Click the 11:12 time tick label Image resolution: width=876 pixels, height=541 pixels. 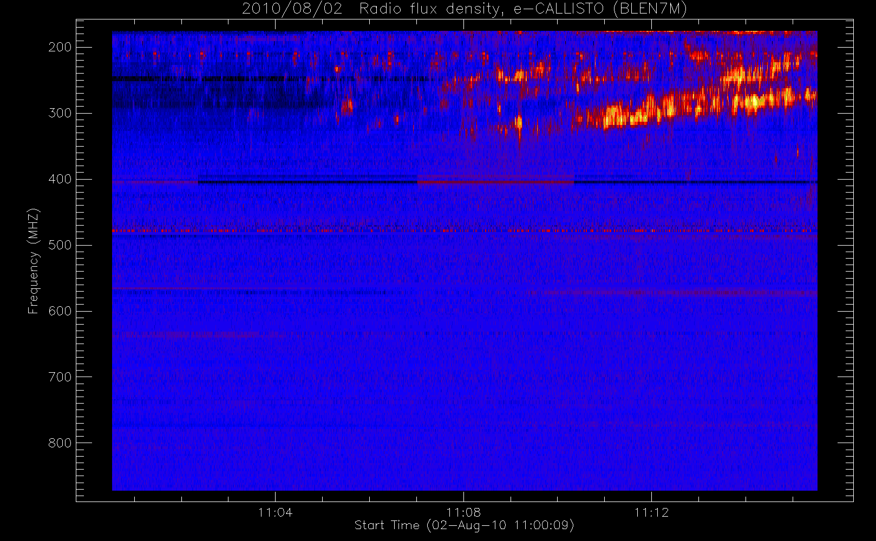[652, 512]
